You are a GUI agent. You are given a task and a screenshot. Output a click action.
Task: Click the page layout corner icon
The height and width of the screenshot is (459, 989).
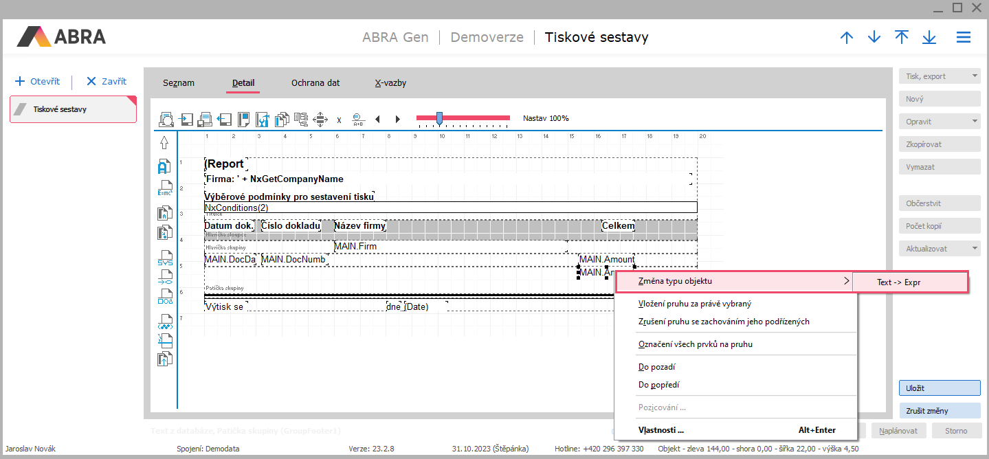pos(243,120)
